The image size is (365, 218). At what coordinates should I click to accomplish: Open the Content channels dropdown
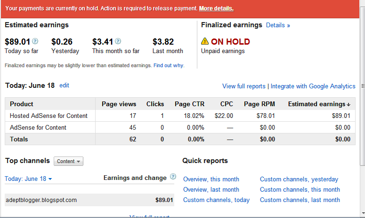(68, 161)
